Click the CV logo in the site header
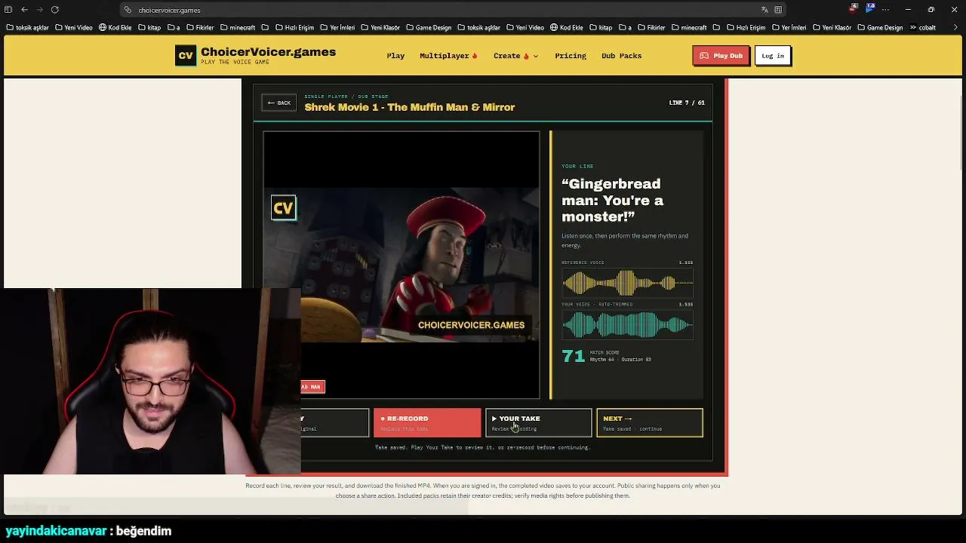This screenshot has height=543, width=966. [186, 56]
